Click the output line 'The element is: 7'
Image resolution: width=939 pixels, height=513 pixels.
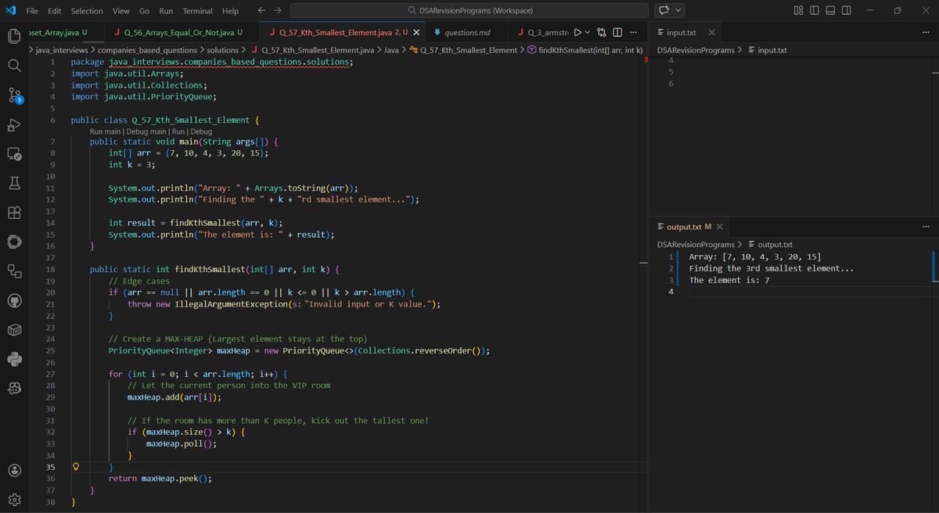pos(729,280)
